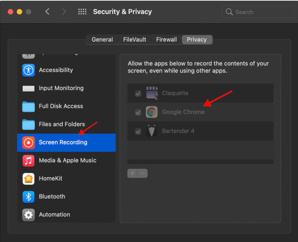
Task: Click the add app plus button
Action: (x=132, y=174)
